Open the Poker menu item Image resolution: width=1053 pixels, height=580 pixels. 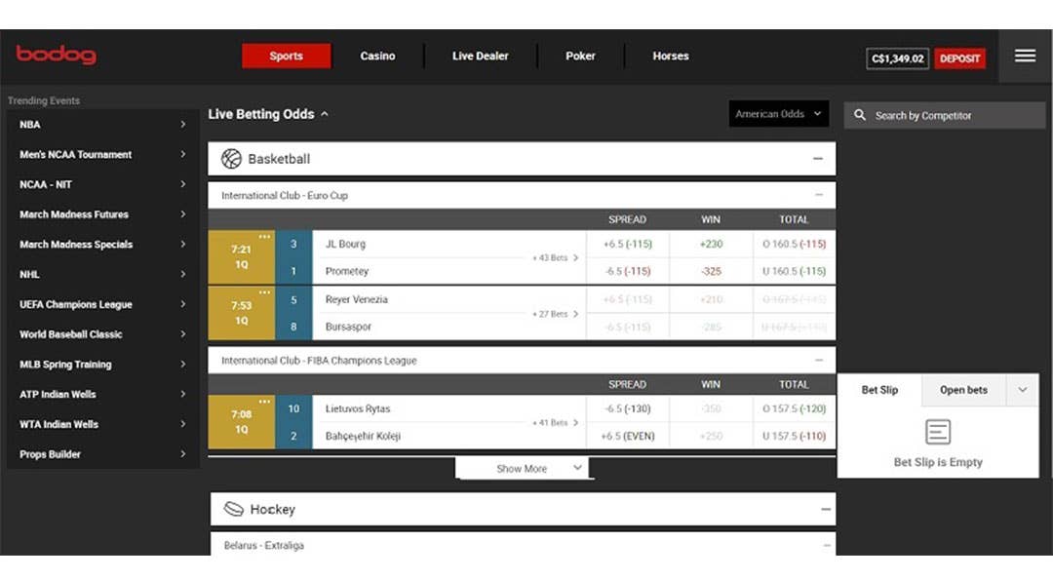coord(580,56)
